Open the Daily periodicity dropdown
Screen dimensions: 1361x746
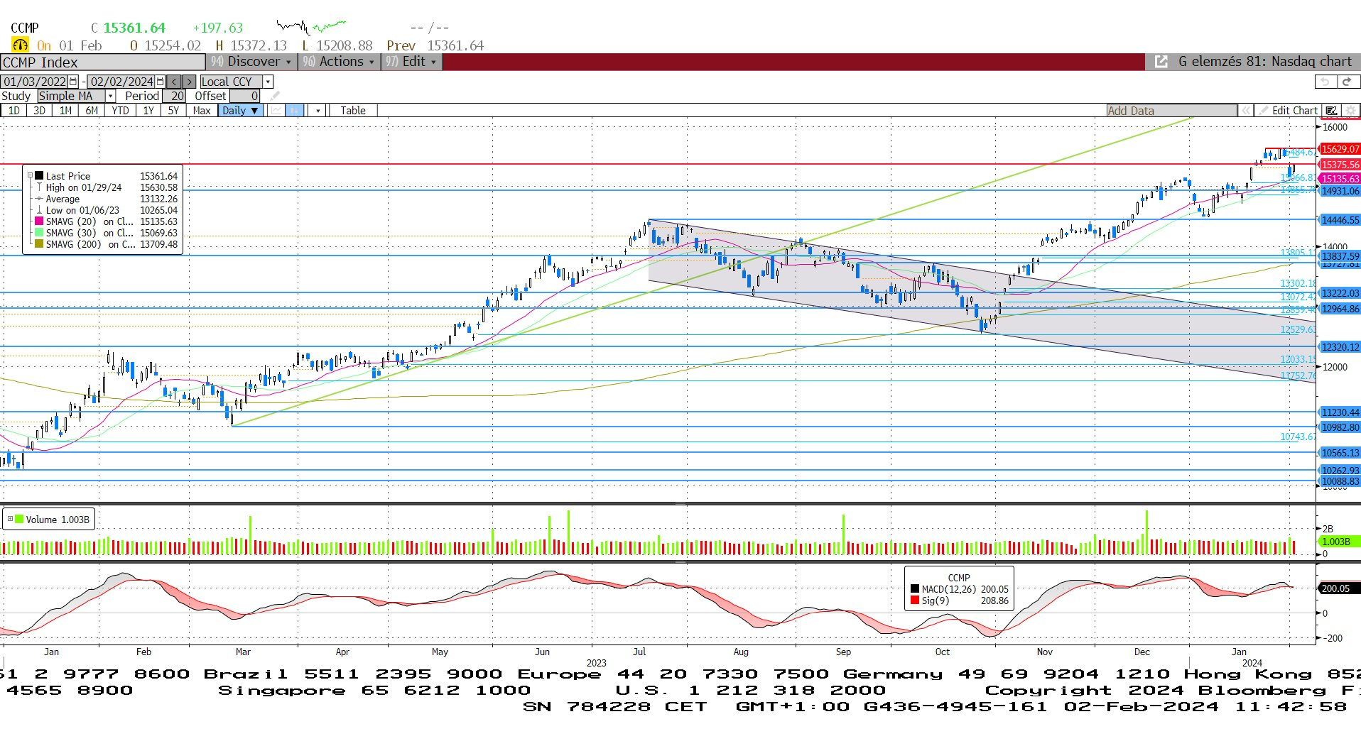point(239,111)
